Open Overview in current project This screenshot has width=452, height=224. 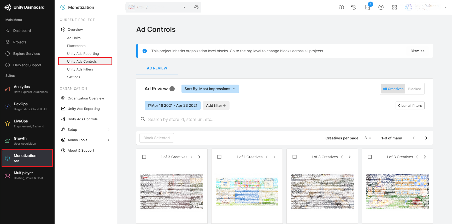pos(75,30)
